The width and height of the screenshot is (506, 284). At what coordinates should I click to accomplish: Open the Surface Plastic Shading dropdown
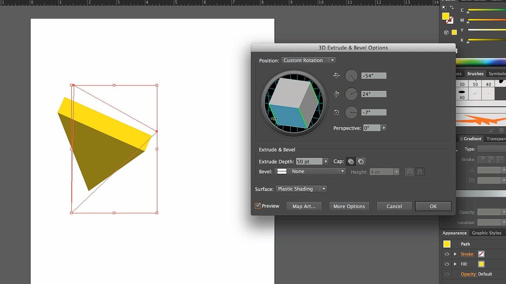click(301, 189)
